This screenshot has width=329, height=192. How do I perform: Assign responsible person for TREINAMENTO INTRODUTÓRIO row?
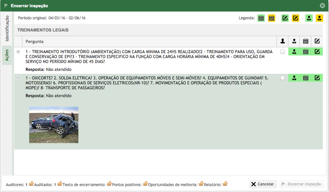[x=294, y=52]
